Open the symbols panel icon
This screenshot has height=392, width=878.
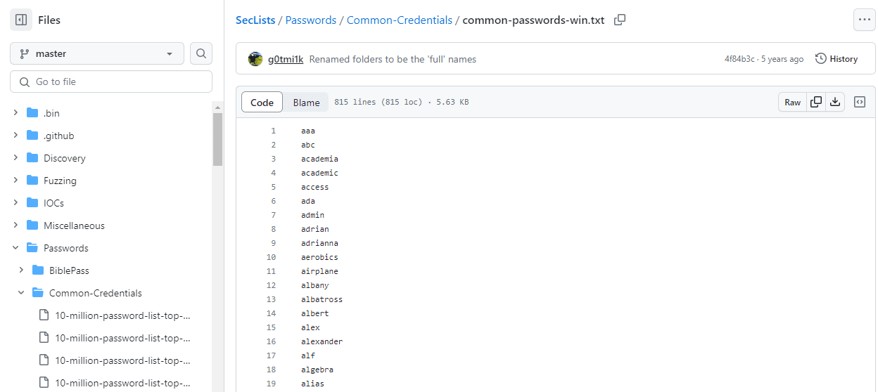(860, 102)
